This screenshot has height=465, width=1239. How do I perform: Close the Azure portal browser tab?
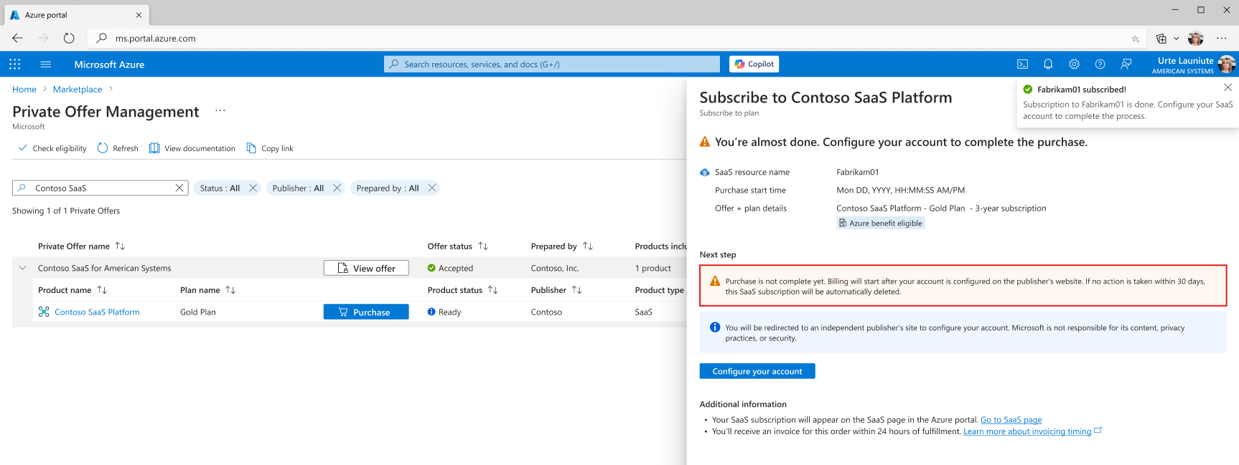click(139, 15)
